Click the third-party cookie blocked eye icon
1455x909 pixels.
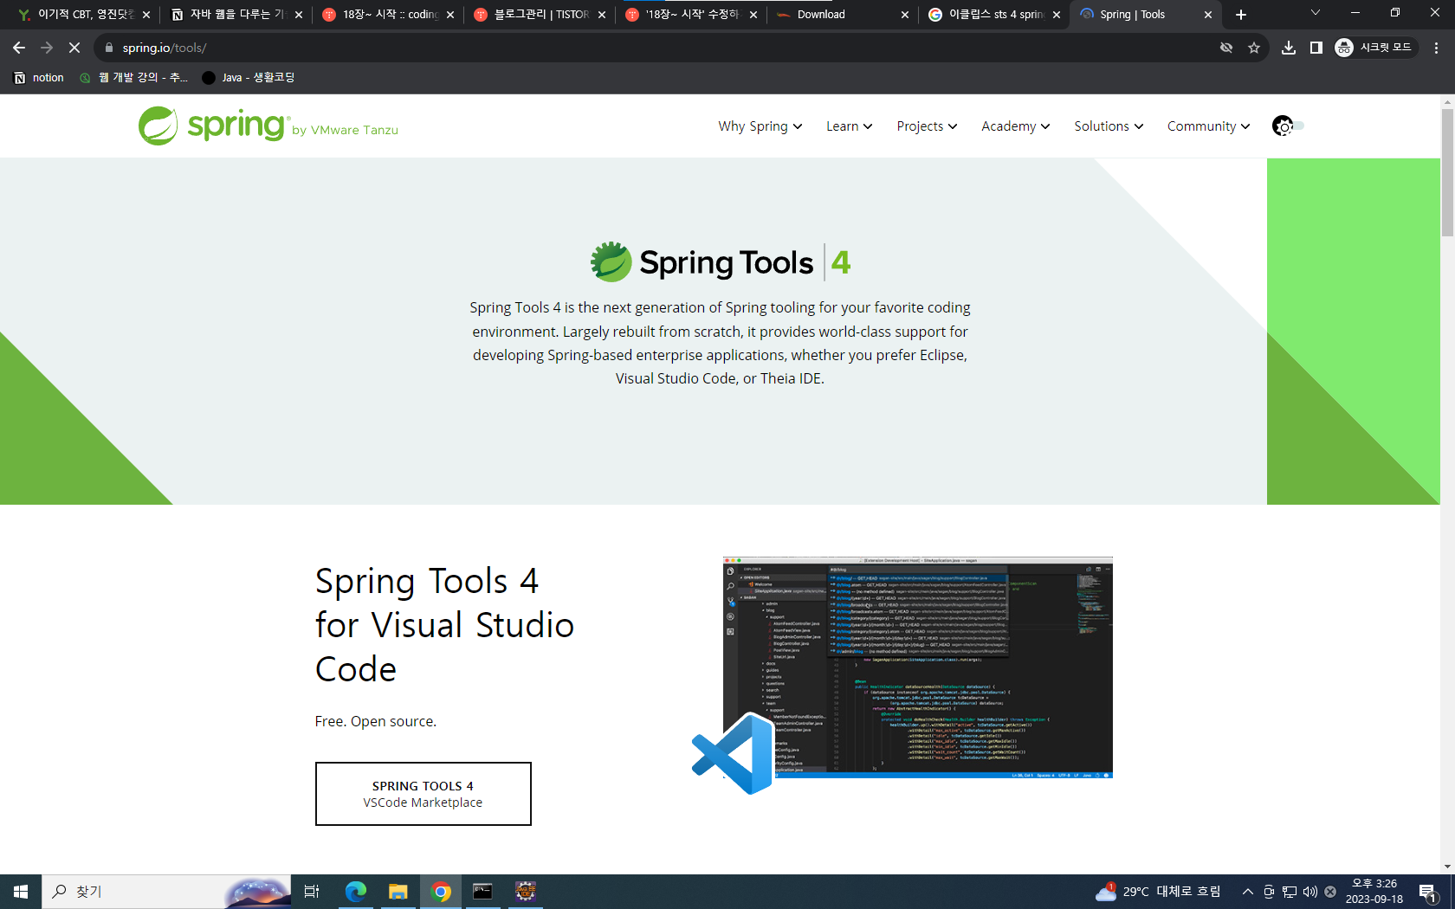[1226, 48]
